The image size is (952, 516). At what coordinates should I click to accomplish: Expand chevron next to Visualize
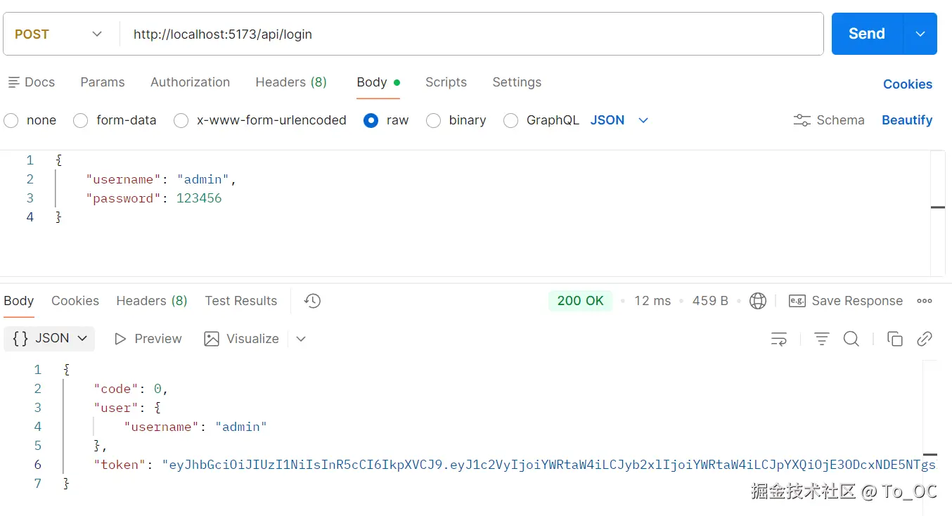(x=301, y=339)
